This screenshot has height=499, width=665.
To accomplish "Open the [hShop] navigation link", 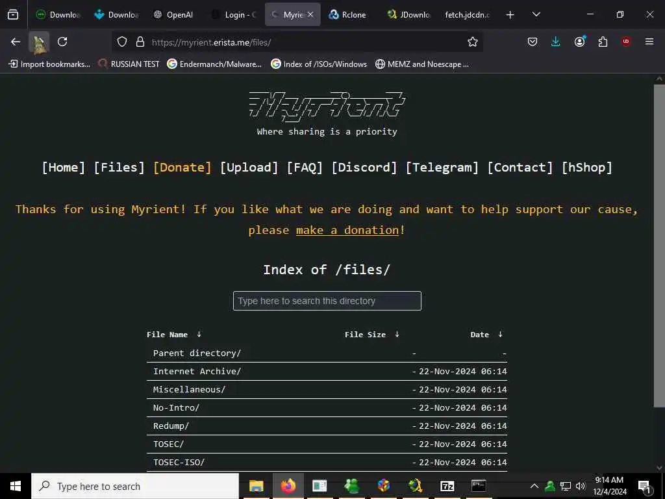I will click(x=587, y=167).
